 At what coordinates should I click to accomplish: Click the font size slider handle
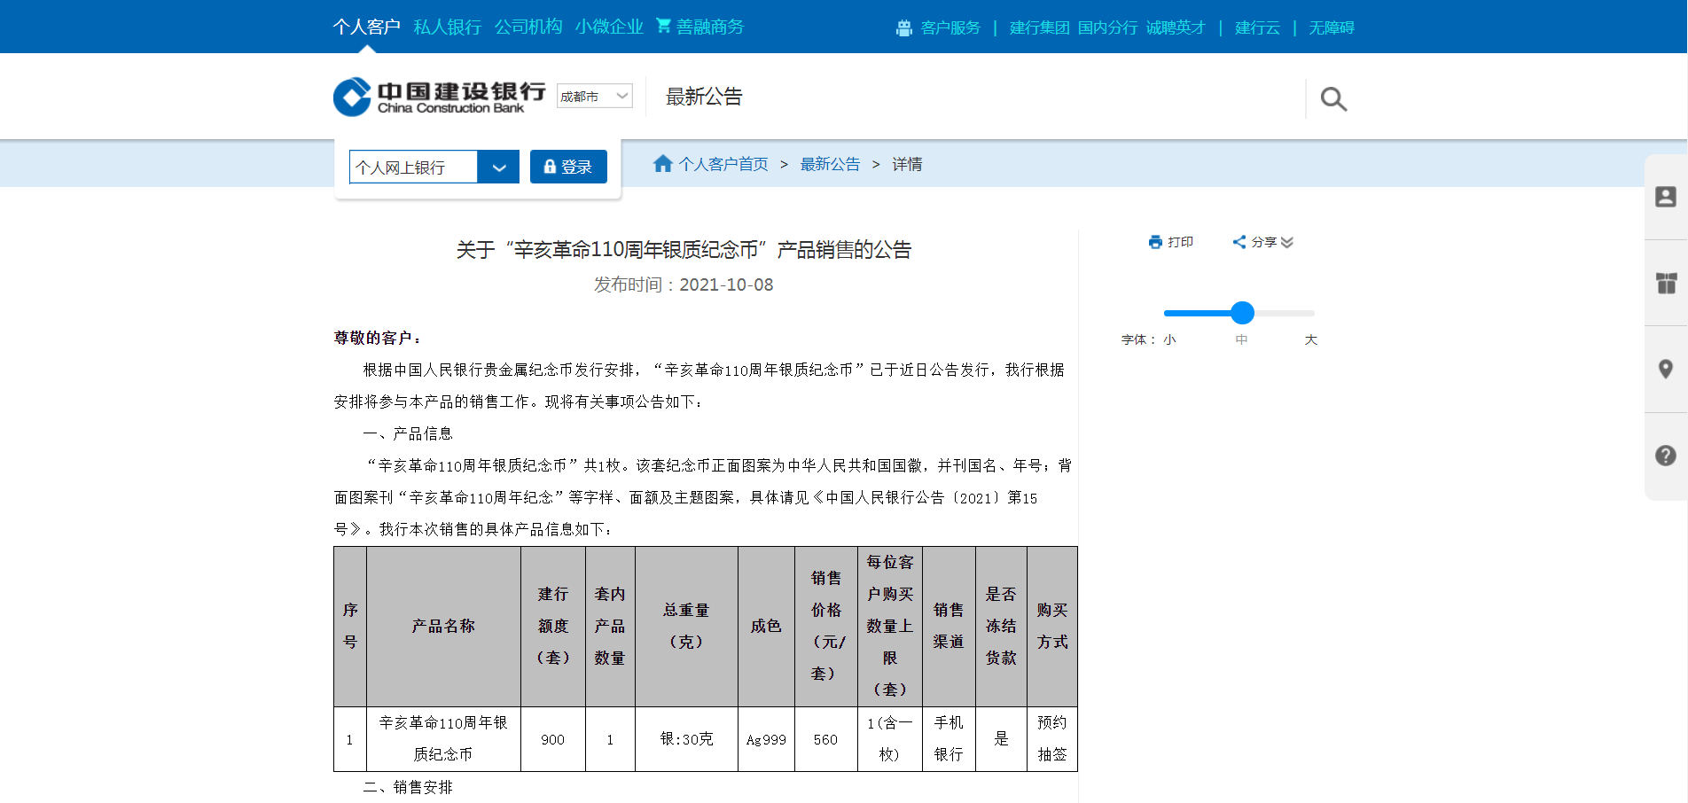1242,312
